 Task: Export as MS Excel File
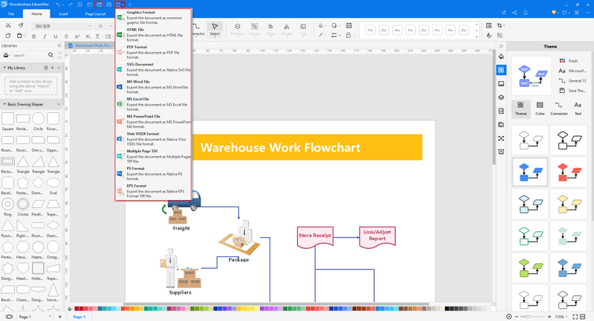154,104
